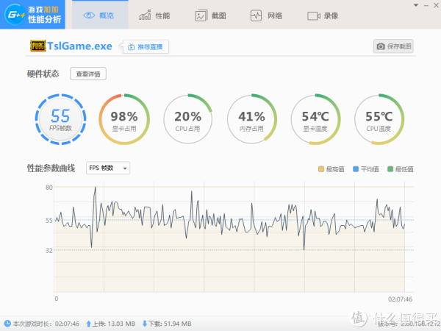Click the 上传: 13.03 MB status text
The height and width of the screenshot is (331, 441).
pos(114,324)
